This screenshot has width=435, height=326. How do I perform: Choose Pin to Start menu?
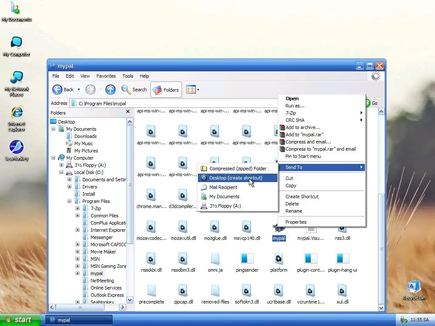(322, 156)
